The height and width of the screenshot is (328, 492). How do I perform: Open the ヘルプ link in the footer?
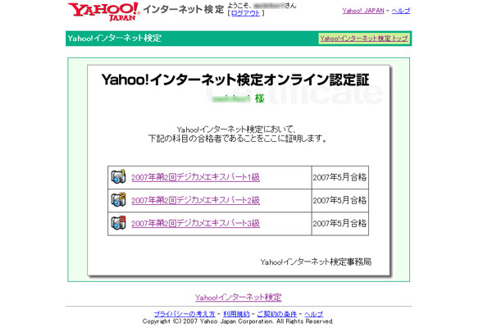point(313,314)
